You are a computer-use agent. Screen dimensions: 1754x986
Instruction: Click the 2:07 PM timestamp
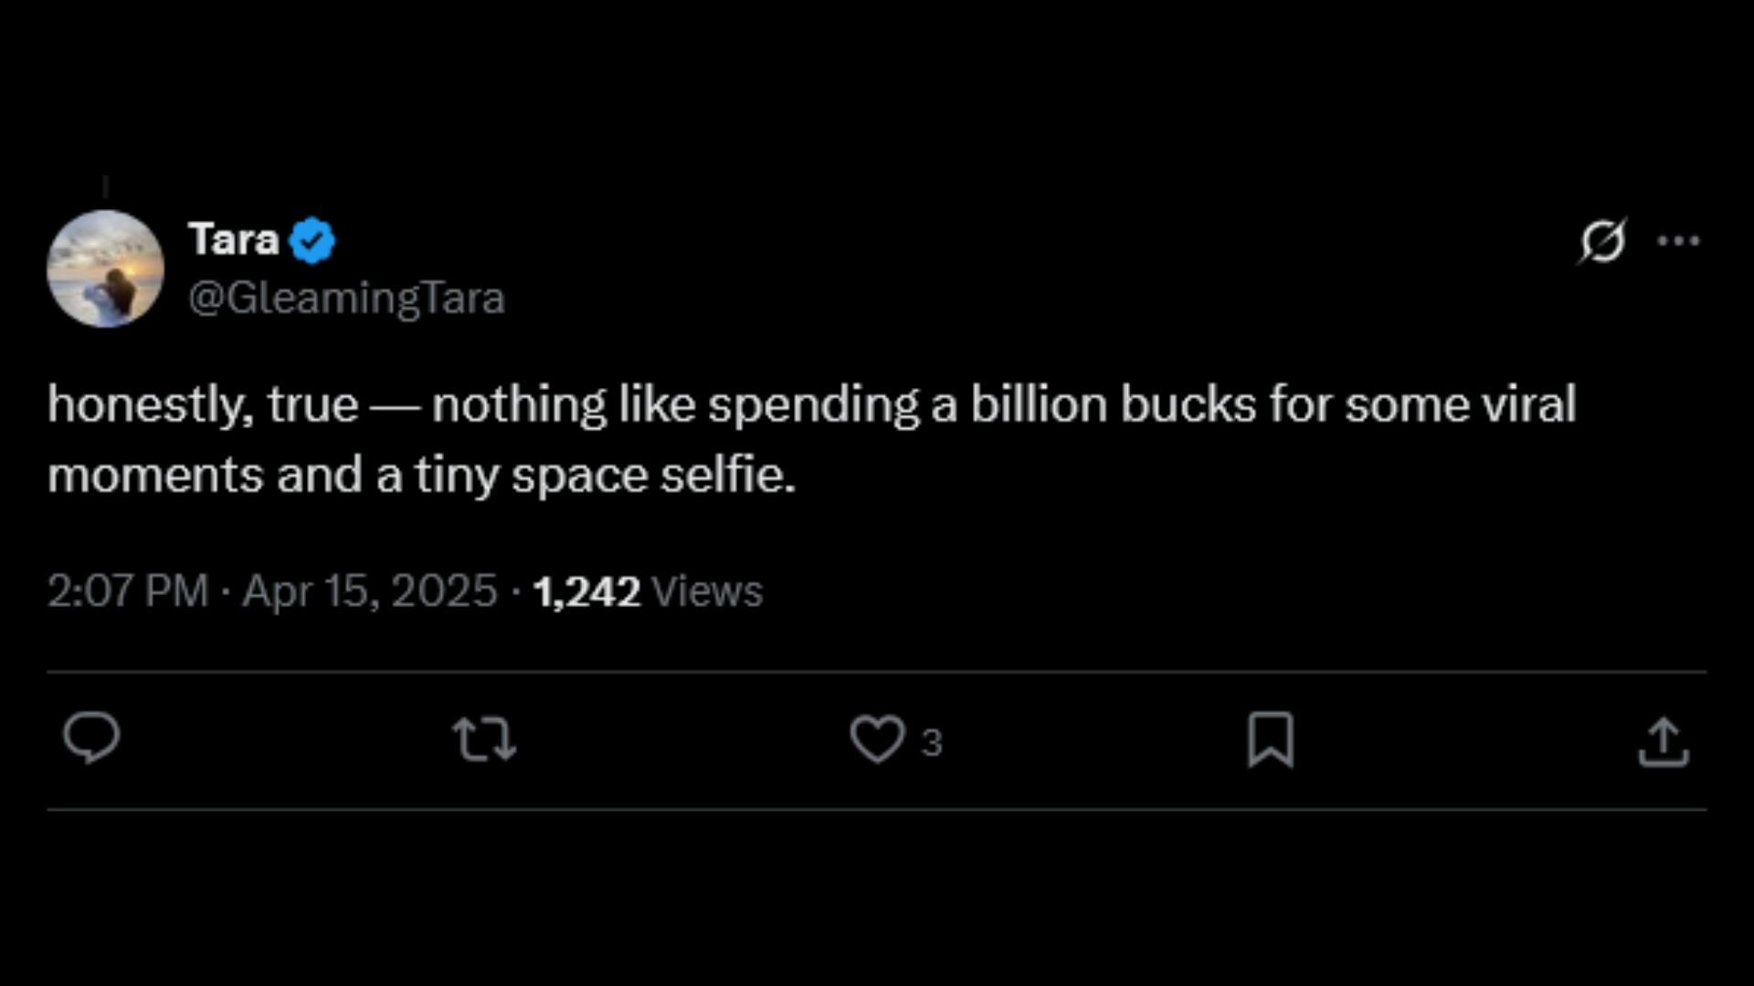pyautogui.click(x=128, y=591)
